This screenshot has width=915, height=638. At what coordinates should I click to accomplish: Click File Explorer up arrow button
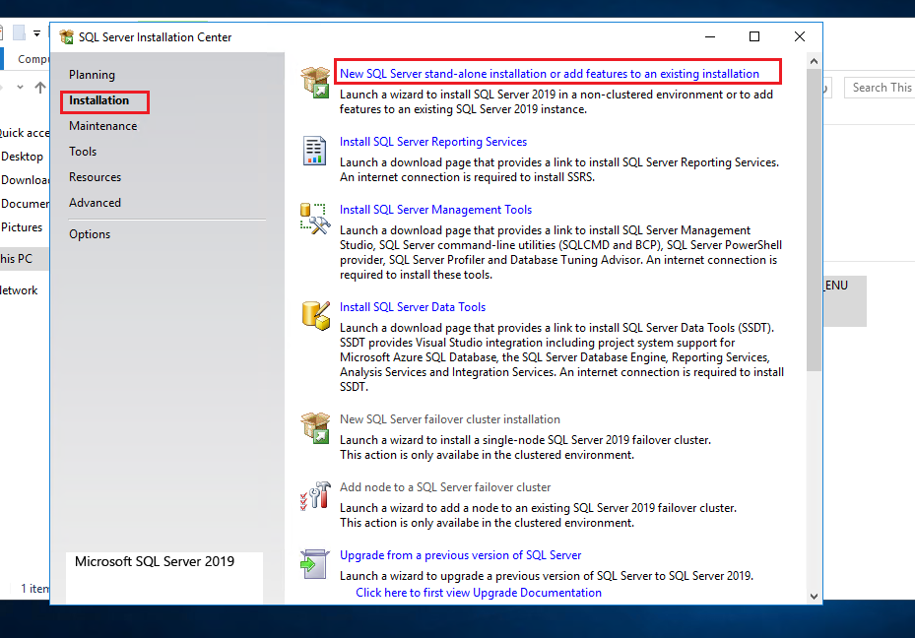coord(39,88)
